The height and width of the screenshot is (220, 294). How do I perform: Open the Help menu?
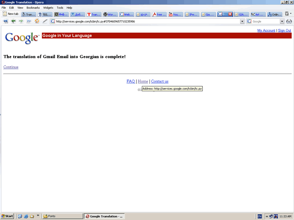pos(69,8)
